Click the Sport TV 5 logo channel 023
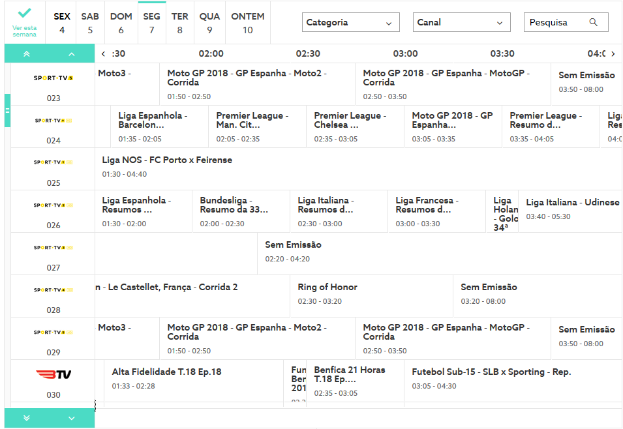The image size is (623, 429). coord(53,78)
